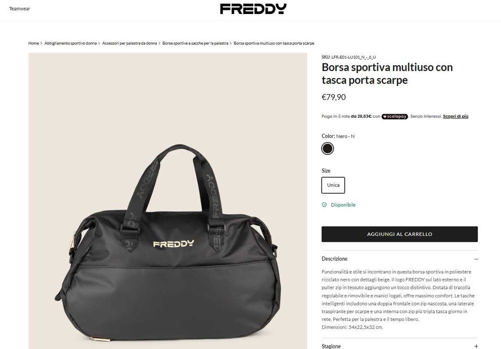The image size is (501, 349).
Task: Click the product title Borsa sportiva multiuso
Action: pyautogui.click(x=387, y=74)
